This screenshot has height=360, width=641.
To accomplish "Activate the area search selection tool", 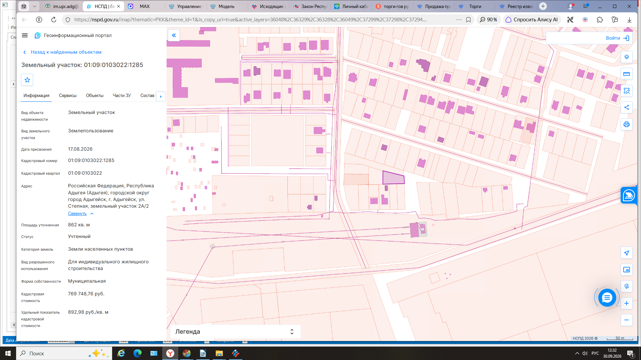I will [x=627, y=91].
